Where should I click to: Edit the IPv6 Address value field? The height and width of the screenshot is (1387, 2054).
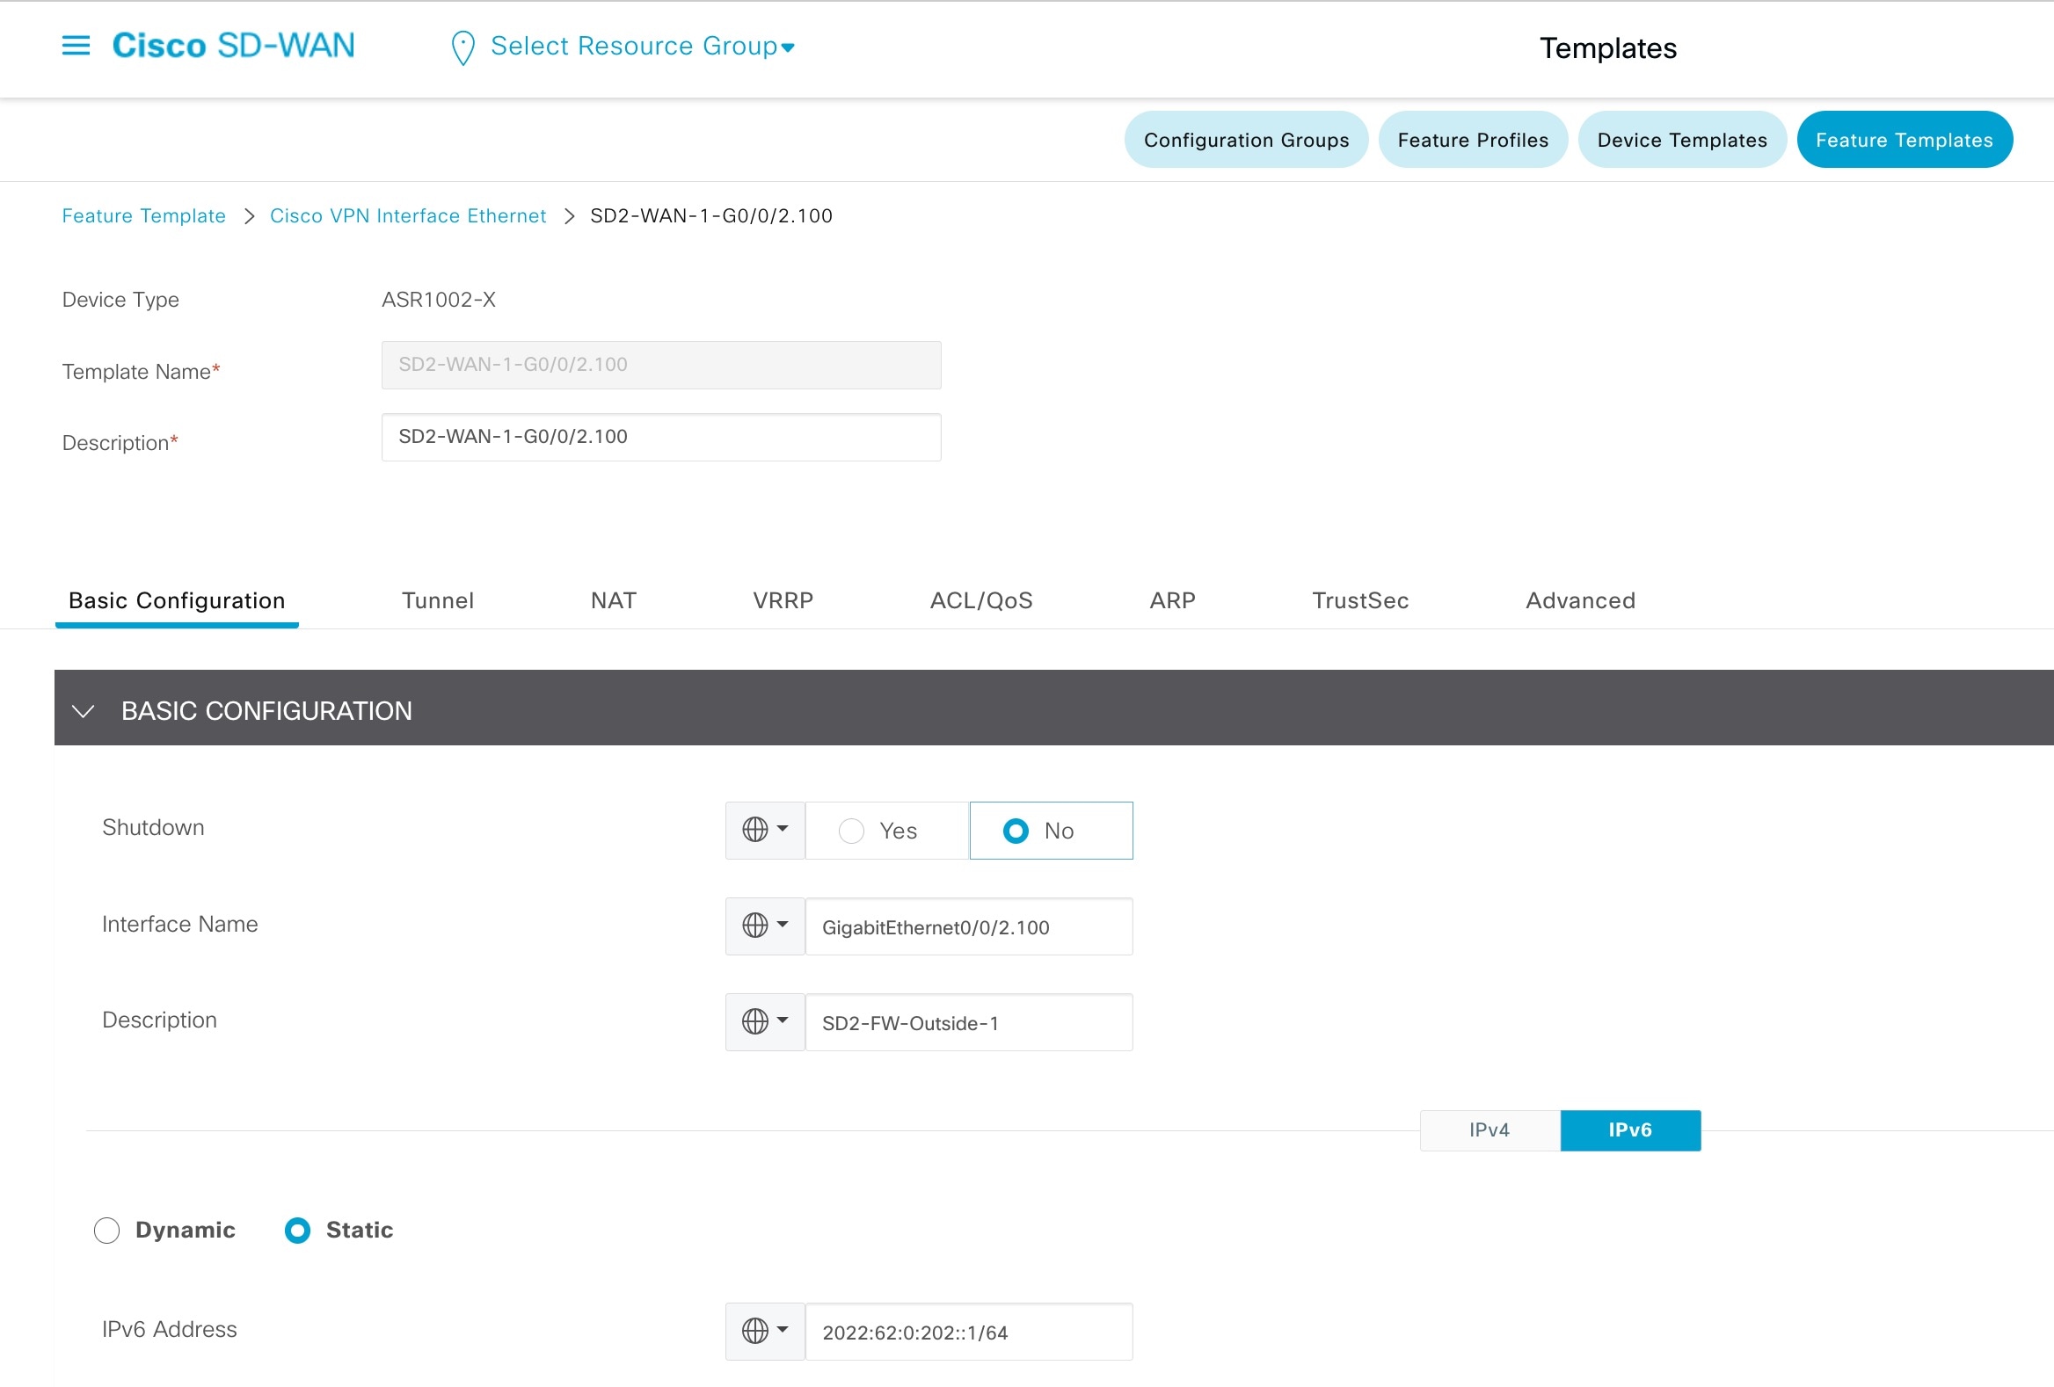[969, 1333]
